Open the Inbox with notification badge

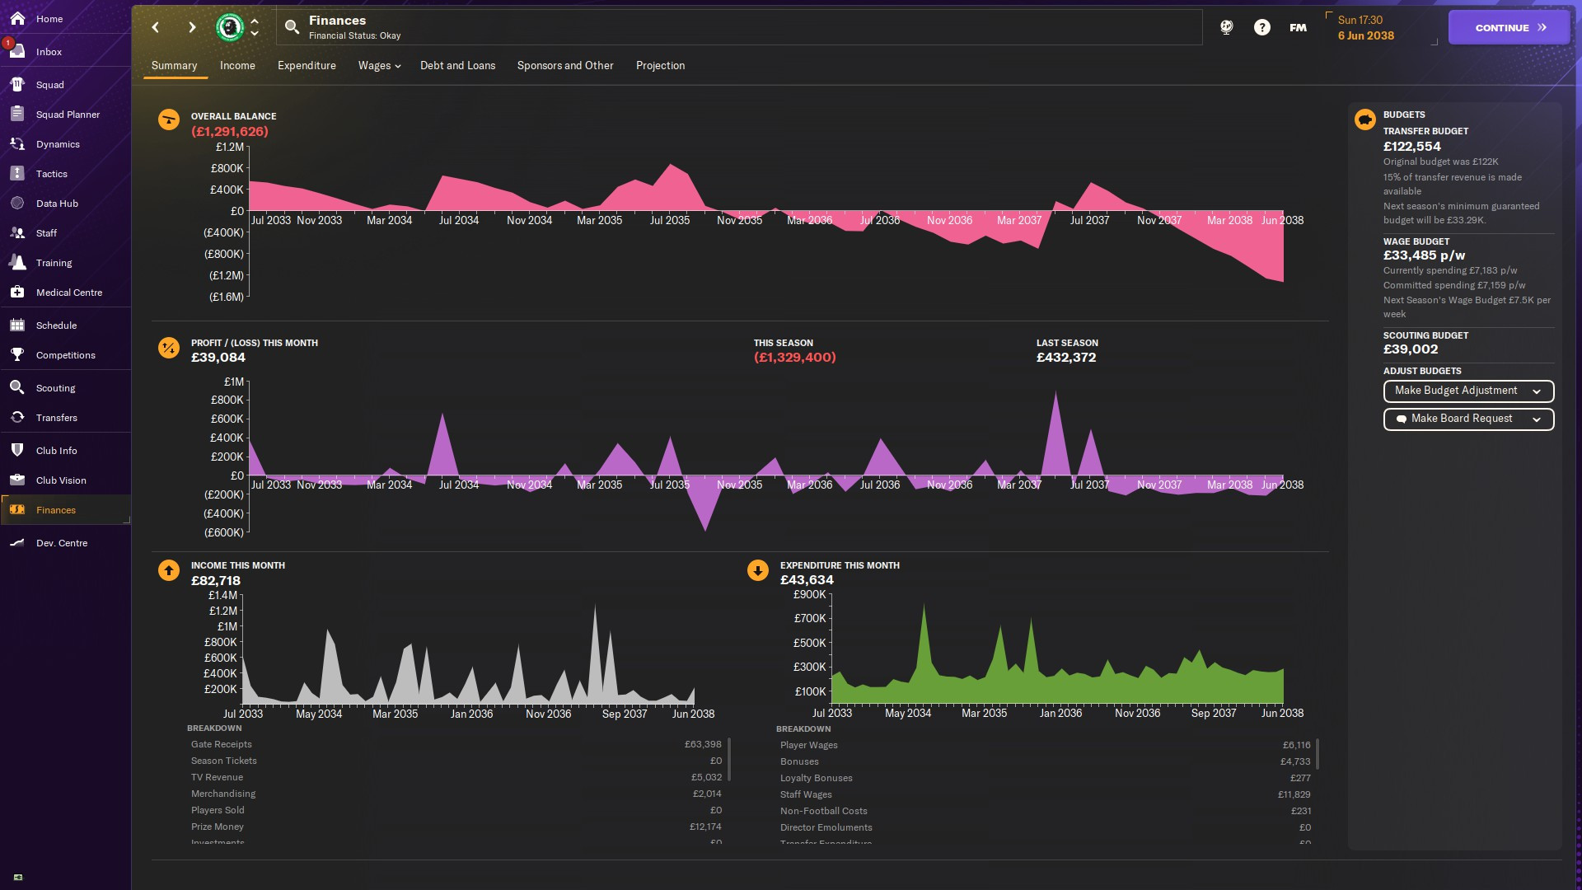click(x=49, y=52)
